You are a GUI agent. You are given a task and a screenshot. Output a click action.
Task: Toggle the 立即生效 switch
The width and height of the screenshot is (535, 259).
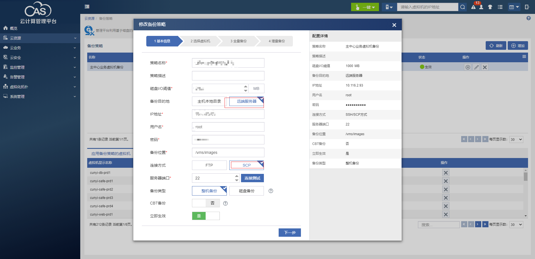pyautogui.click(x=206, y=216)
